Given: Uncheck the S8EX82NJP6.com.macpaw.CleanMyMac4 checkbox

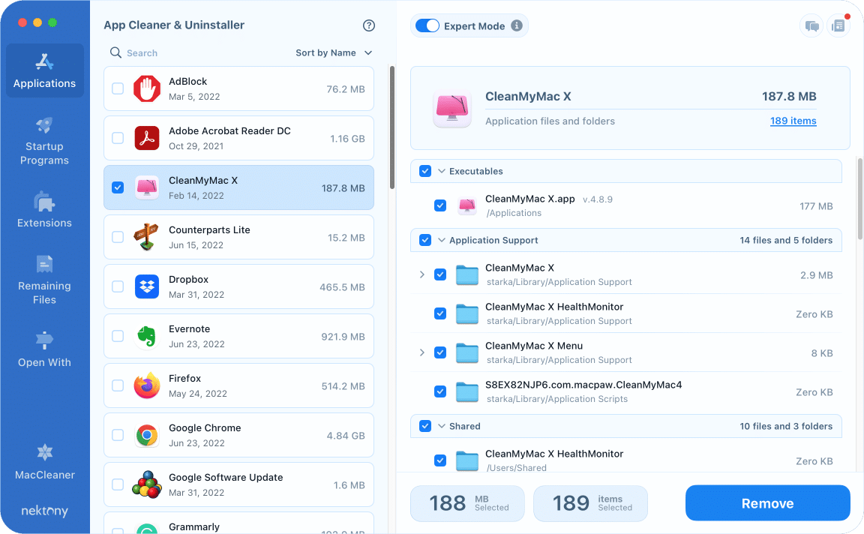Looking at the screenshot, I should 440,391.
